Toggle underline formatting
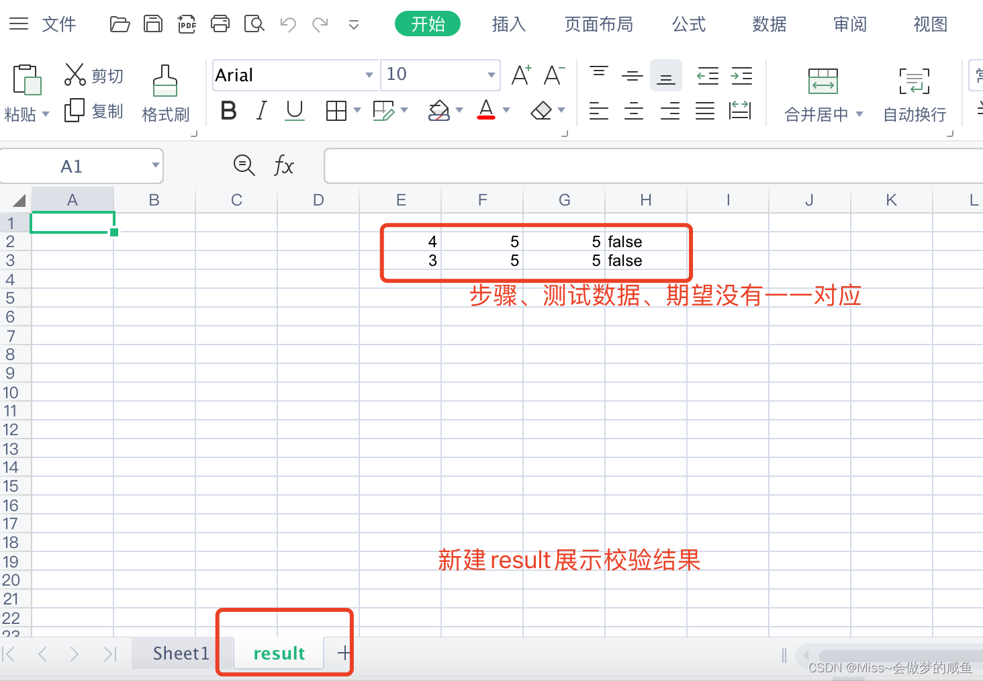This screenshot has width=983, height=681. 295,110
